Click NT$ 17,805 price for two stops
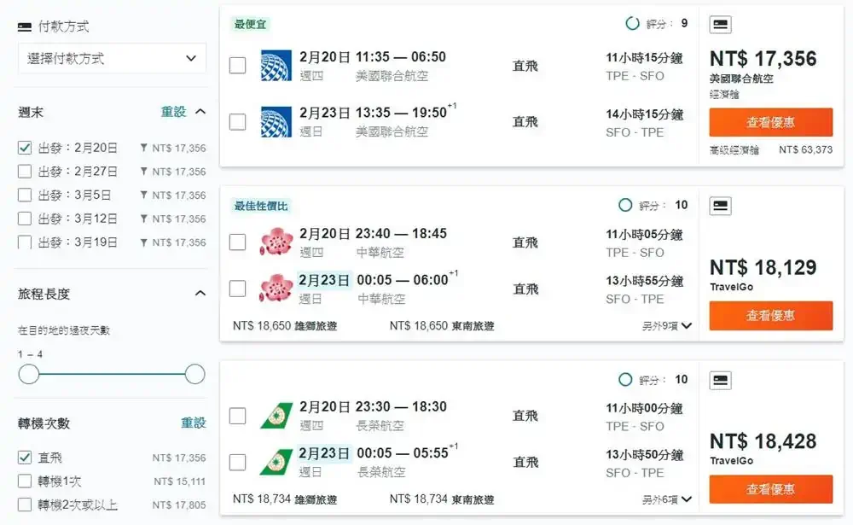 click(179, 505)
